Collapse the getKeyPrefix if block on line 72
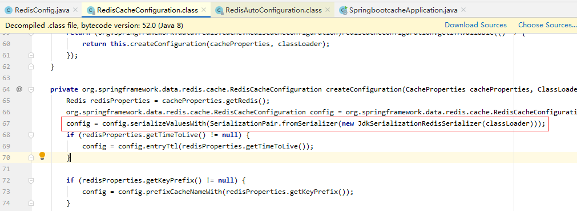577x211 pixels. pyautogui.click(x=31, y=180)
